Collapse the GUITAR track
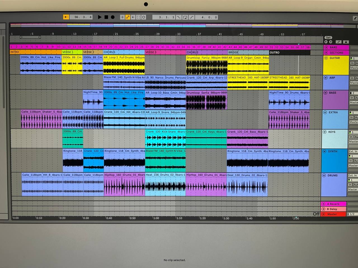Viewport: 358px width, 268px height. 326,58
